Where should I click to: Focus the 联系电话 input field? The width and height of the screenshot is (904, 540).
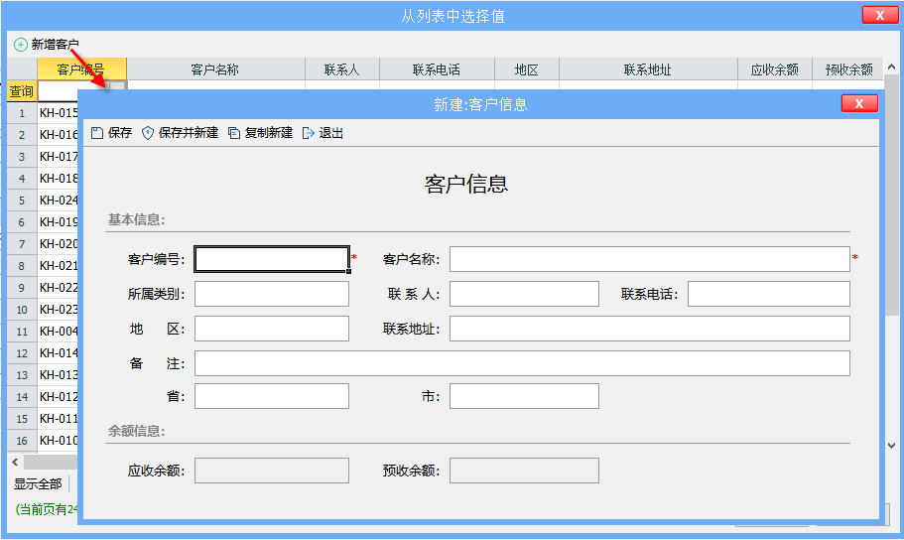(768, 294)
